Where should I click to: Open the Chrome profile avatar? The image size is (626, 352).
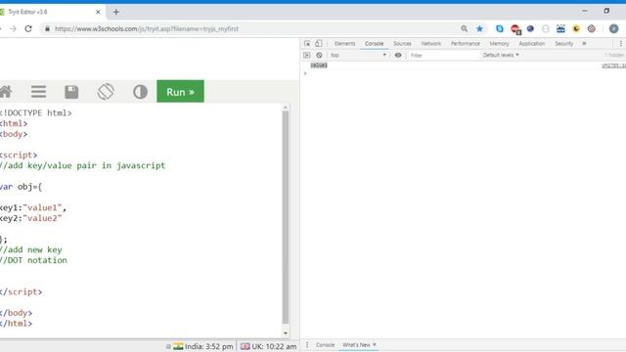pos(613,28)
